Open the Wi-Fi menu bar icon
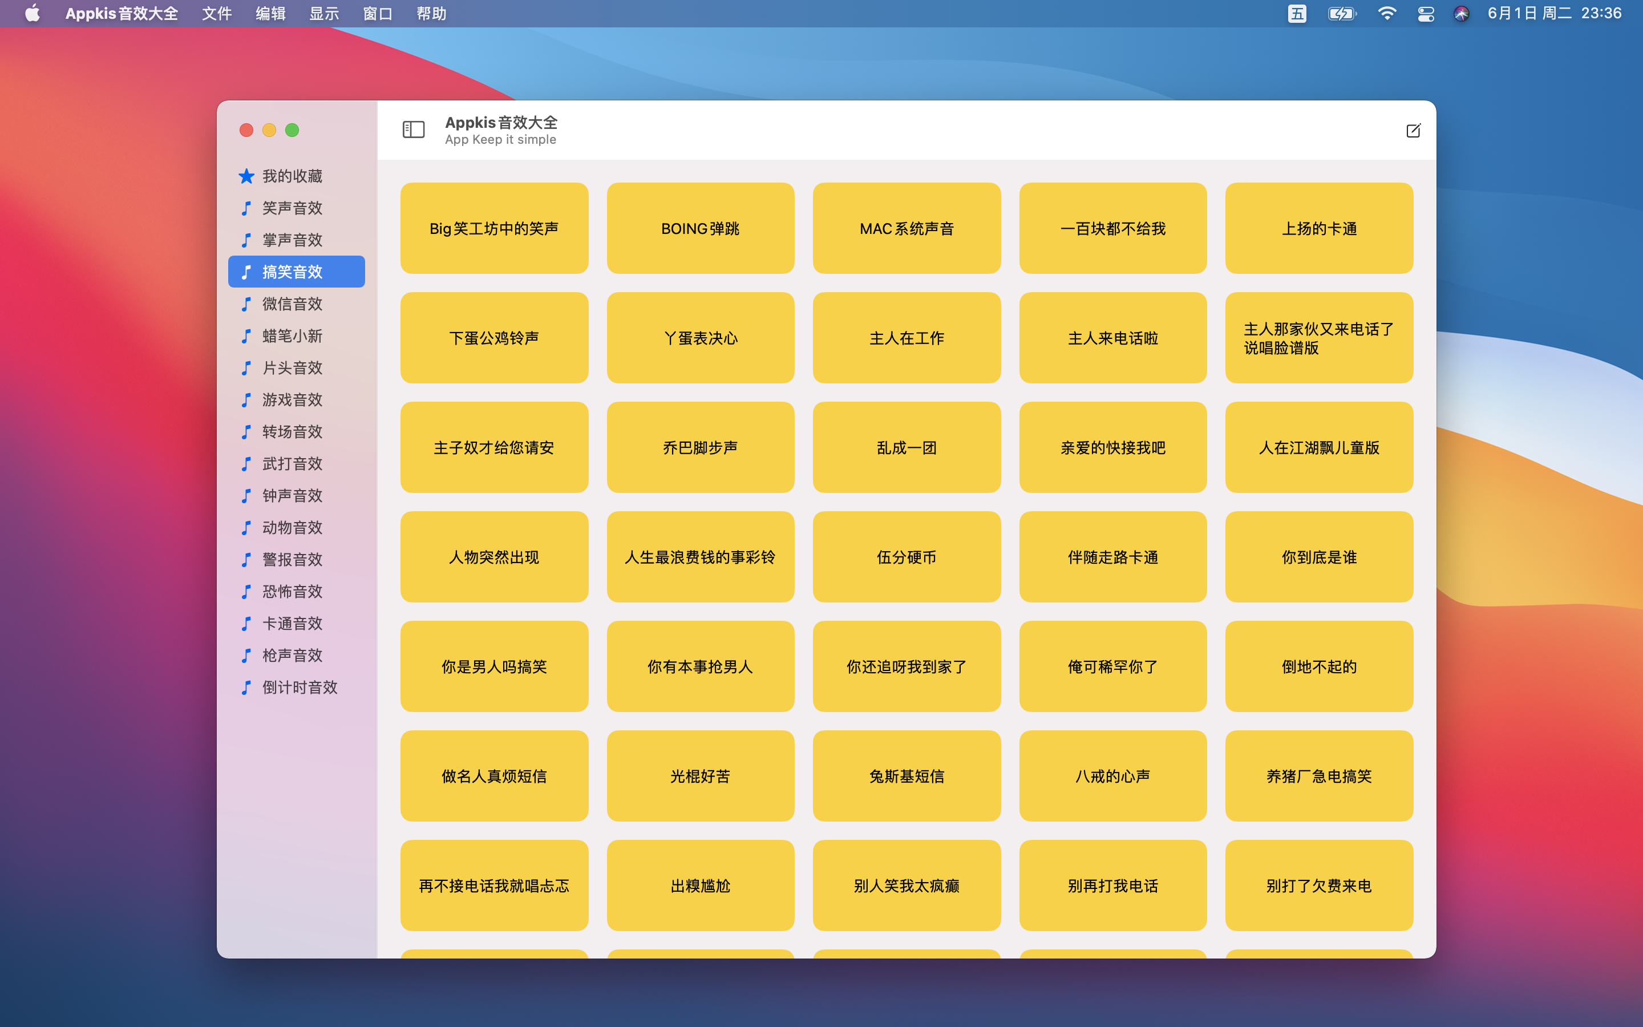Viewport: 1643px width, 1027px height. (1386, 14)
